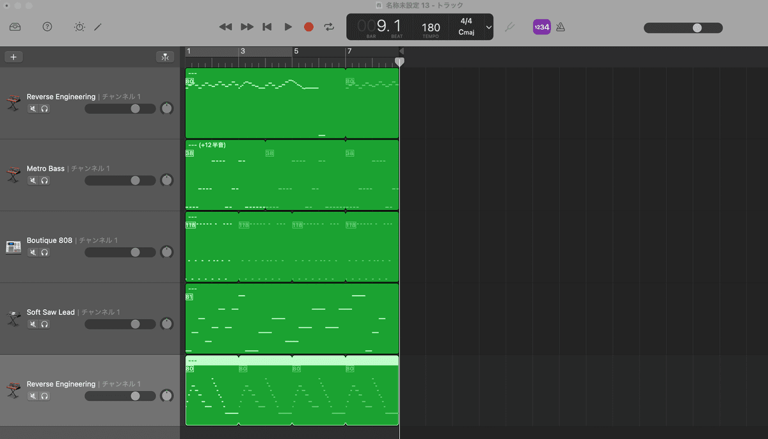This screenshot has height=439, width=768.
Task: Click the bottom Reverse Engineering synth icon
Action: (x=13, y=390)
